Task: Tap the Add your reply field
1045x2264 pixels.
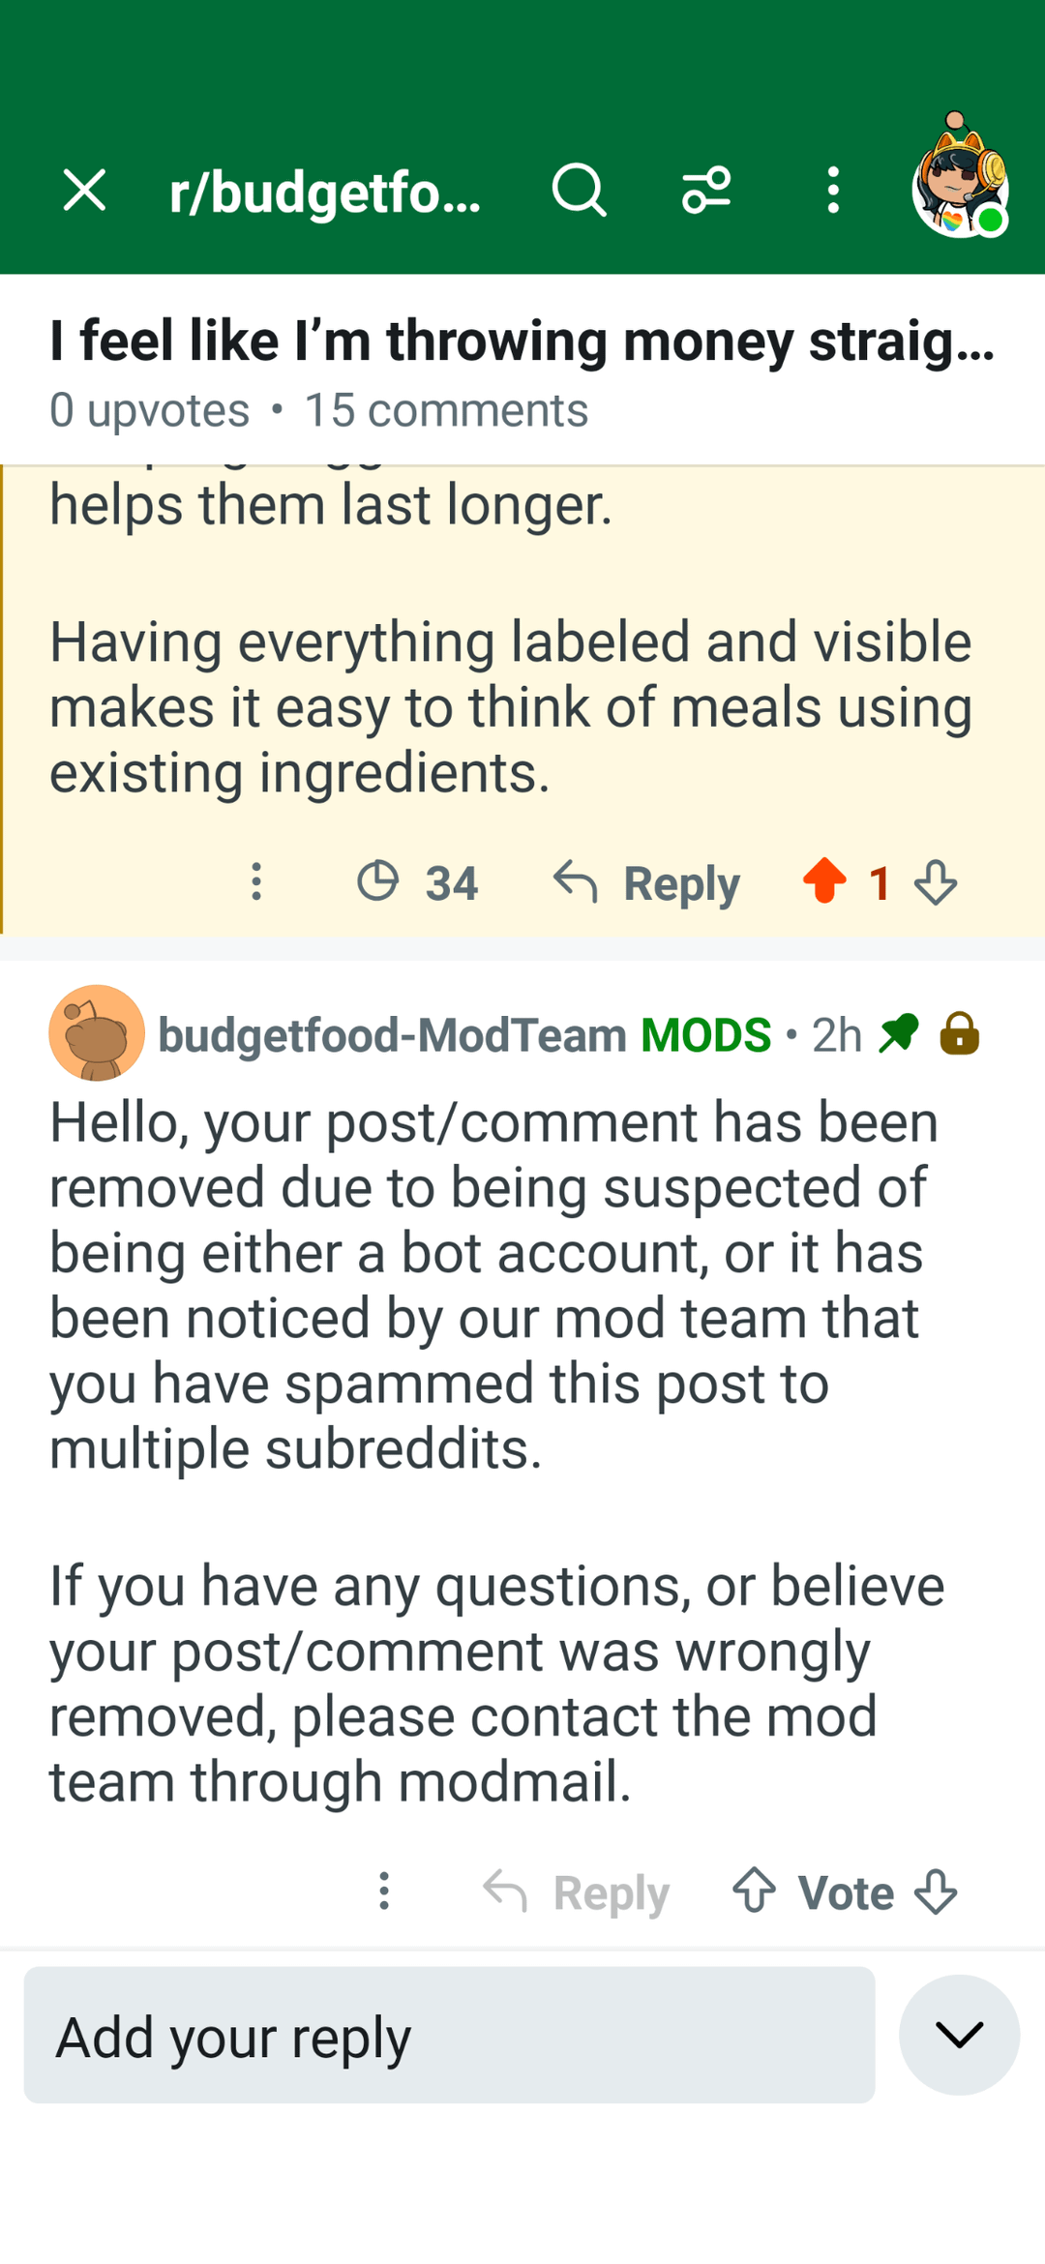Action: point(449,2035)
